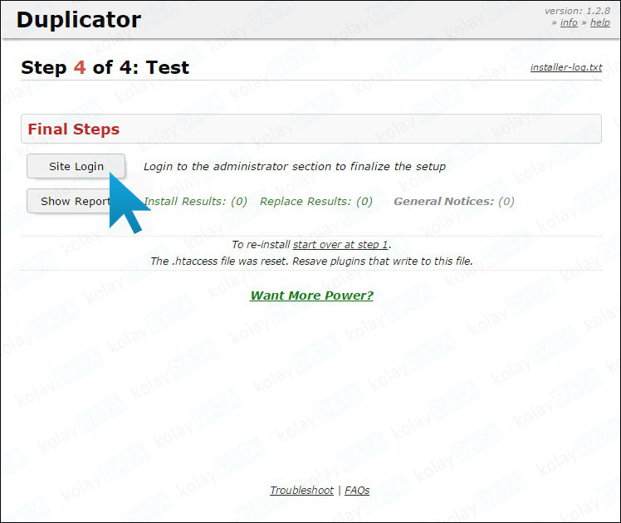Viewport: 621px width, 523px height.
Task: Click the version: 1.2.8 text
Action: pos(577,11)
